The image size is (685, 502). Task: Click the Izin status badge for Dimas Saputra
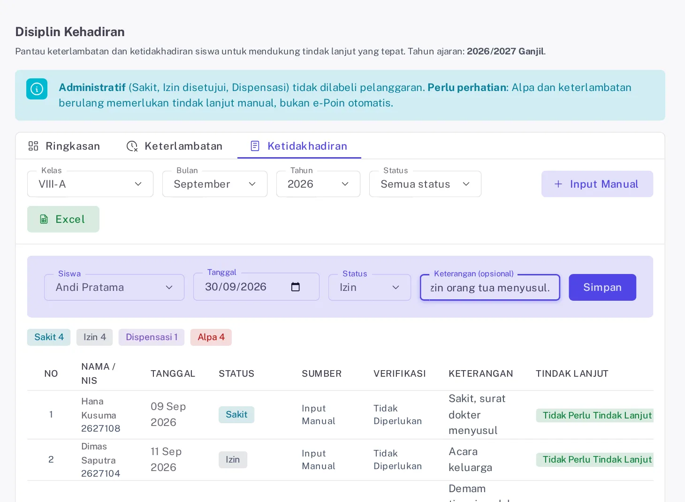(x=233, y=460)
